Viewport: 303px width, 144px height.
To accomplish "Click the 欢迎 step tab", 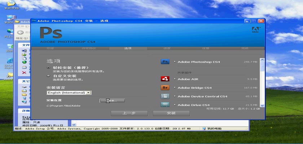I will tap(50, 48).
